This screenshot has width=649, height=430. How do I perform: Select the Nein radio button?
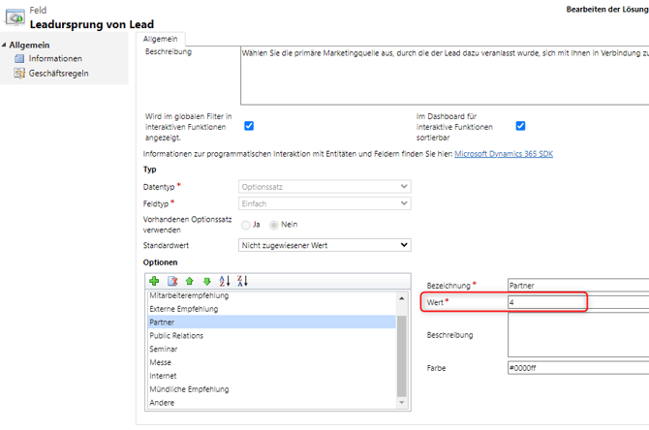273,225
